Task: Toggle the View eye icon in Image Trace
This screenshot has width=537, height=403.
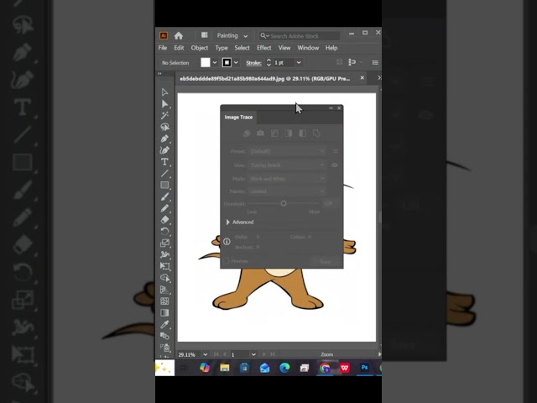Action: [x=335, y=165]
